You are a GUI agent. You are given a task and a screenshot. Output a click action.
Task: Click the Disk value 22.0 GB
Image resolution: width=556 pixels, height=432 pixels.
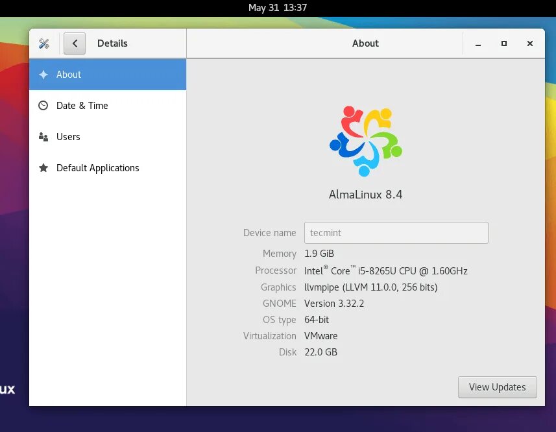[x=321, y=352]
